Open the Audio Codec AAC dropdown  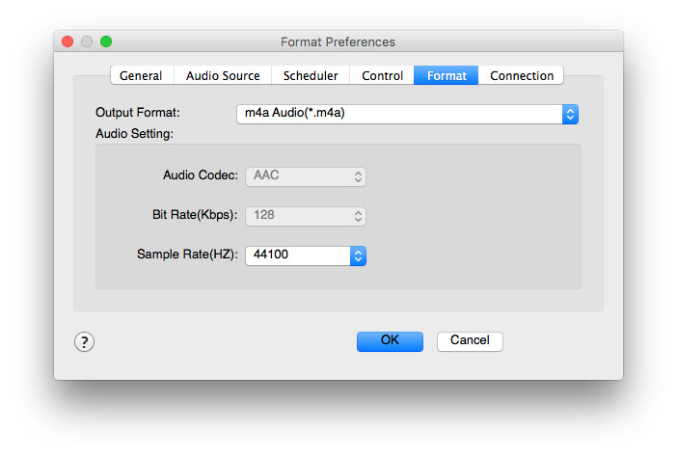[x=307, y=176]
